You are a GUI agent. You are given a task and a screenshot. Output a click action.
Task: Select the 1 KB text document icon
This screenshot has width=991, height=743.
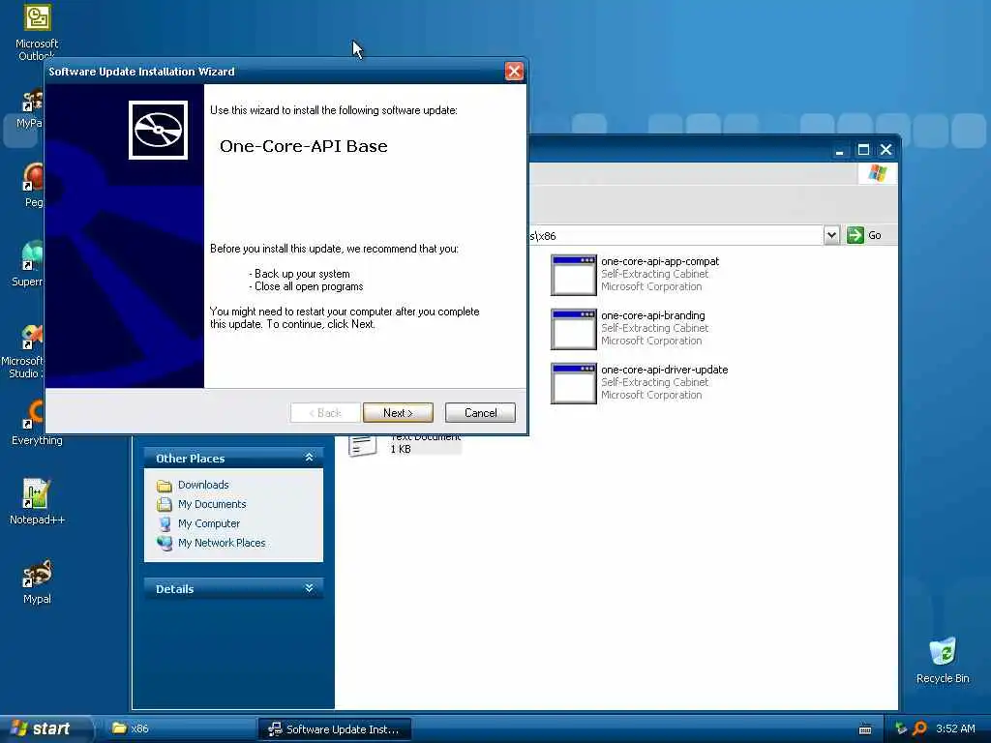(363, 445)
